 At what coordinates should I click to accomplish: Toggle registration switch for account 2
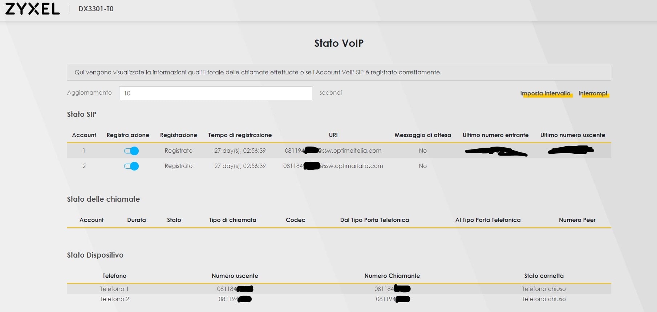tap(131, 166)
